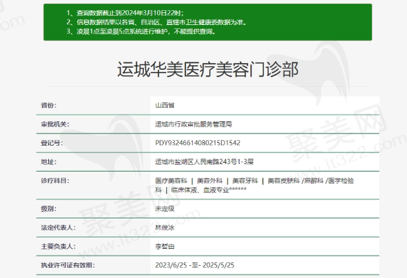Click the name 李哲由
This screenshot has width=407, height=278.
[165, 247]
